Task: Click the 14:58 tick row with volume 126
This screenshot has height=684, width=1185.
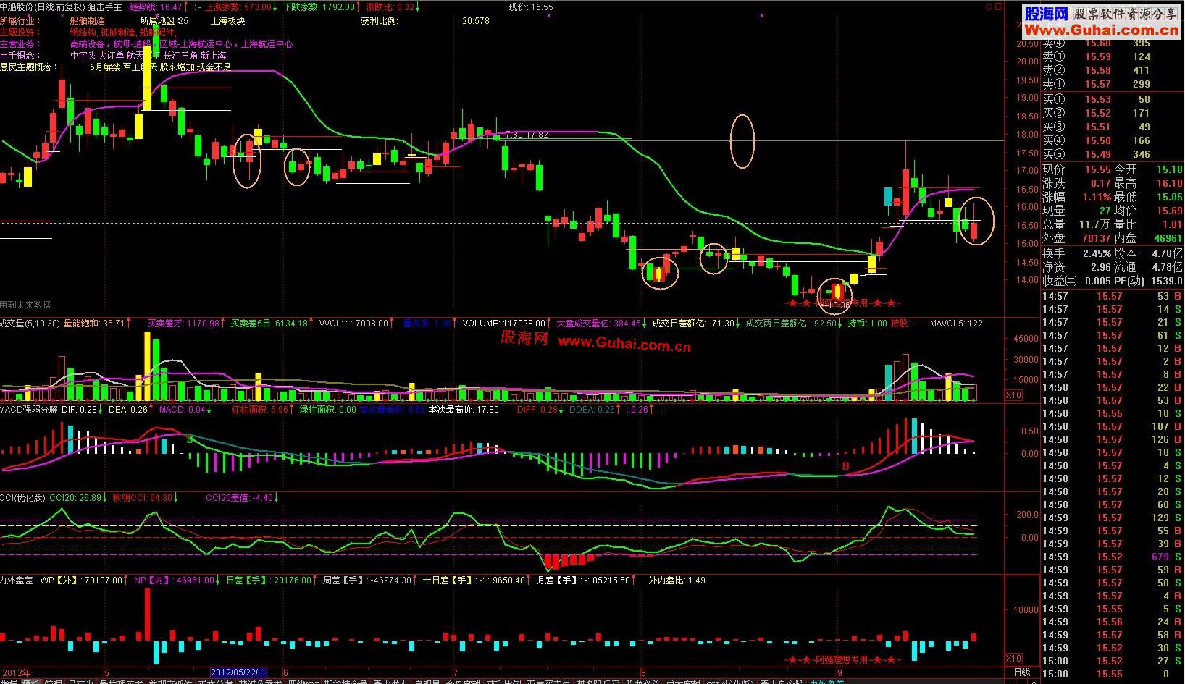Action: point(1113,439)
